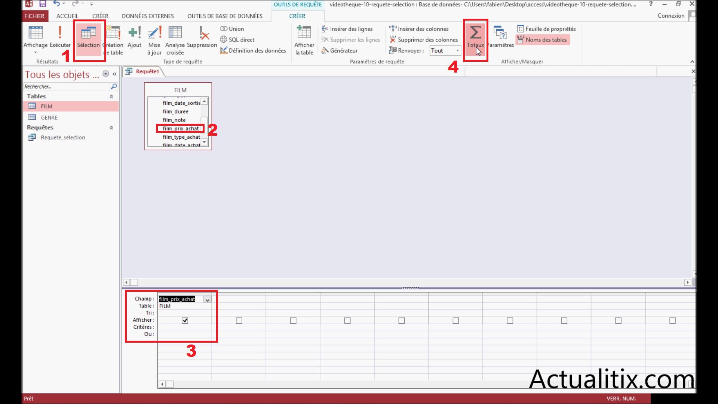Screen dimensions: 718x404
Task: Click Supprimer des colonnes
Action: 423,40
